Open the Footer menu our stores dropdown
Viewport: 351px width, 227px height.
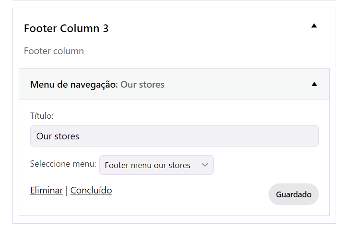click(156, 165)
